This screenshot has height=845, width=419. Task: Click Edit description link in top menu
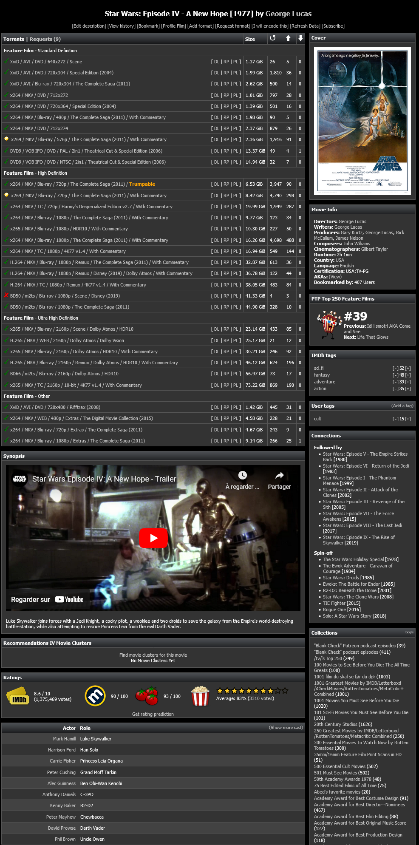point(89,26)
